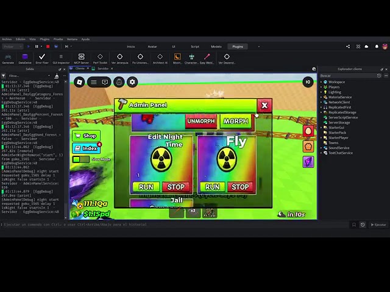
Task: Open the Edición menu
Action: (x=20, y=39)
